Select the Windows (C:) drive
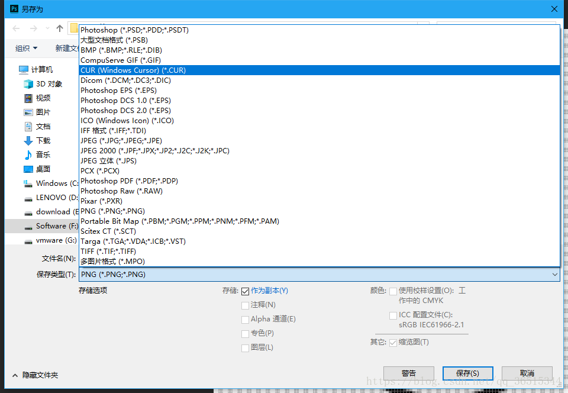 click(51, 183)
